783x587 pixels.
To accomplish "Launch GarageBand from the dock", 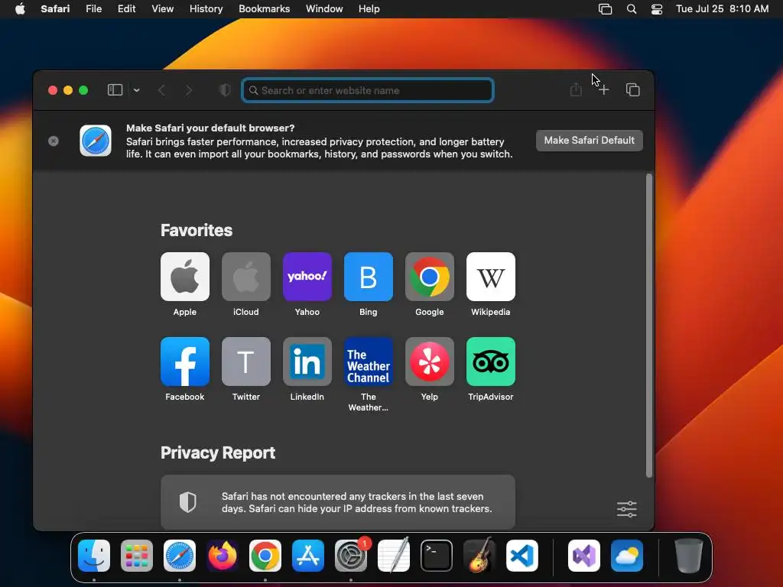I will 479,555.
